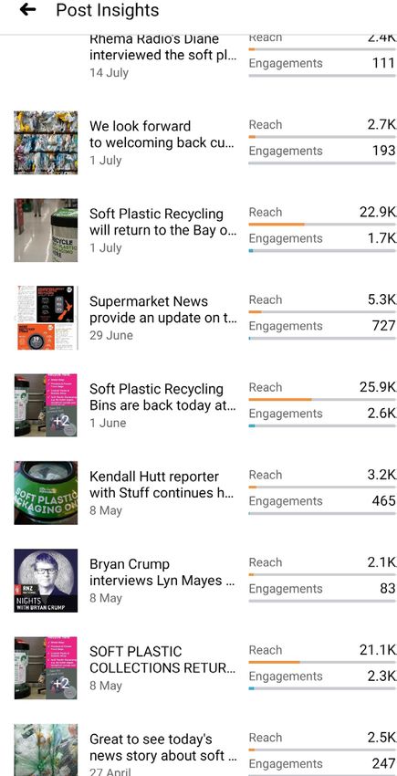Image resolution: width=397 pixels, height=776 pixels.
Task: Open Nights with Bryan Crump thumbnail
Action: pyautogui.click(x=46, y=581)
